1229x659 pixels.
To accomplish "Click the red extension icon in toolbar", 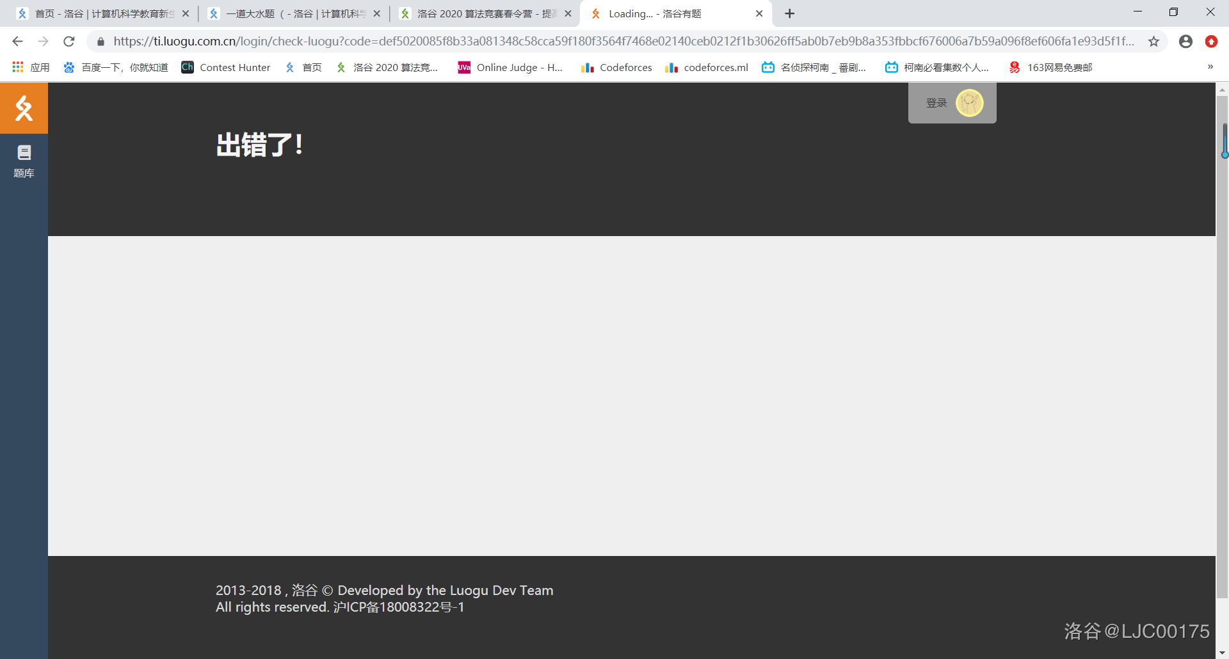I will (x=1211, y=42).
